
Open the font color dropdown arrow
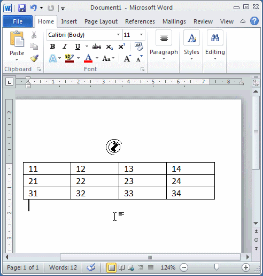[x=97, y=58]
